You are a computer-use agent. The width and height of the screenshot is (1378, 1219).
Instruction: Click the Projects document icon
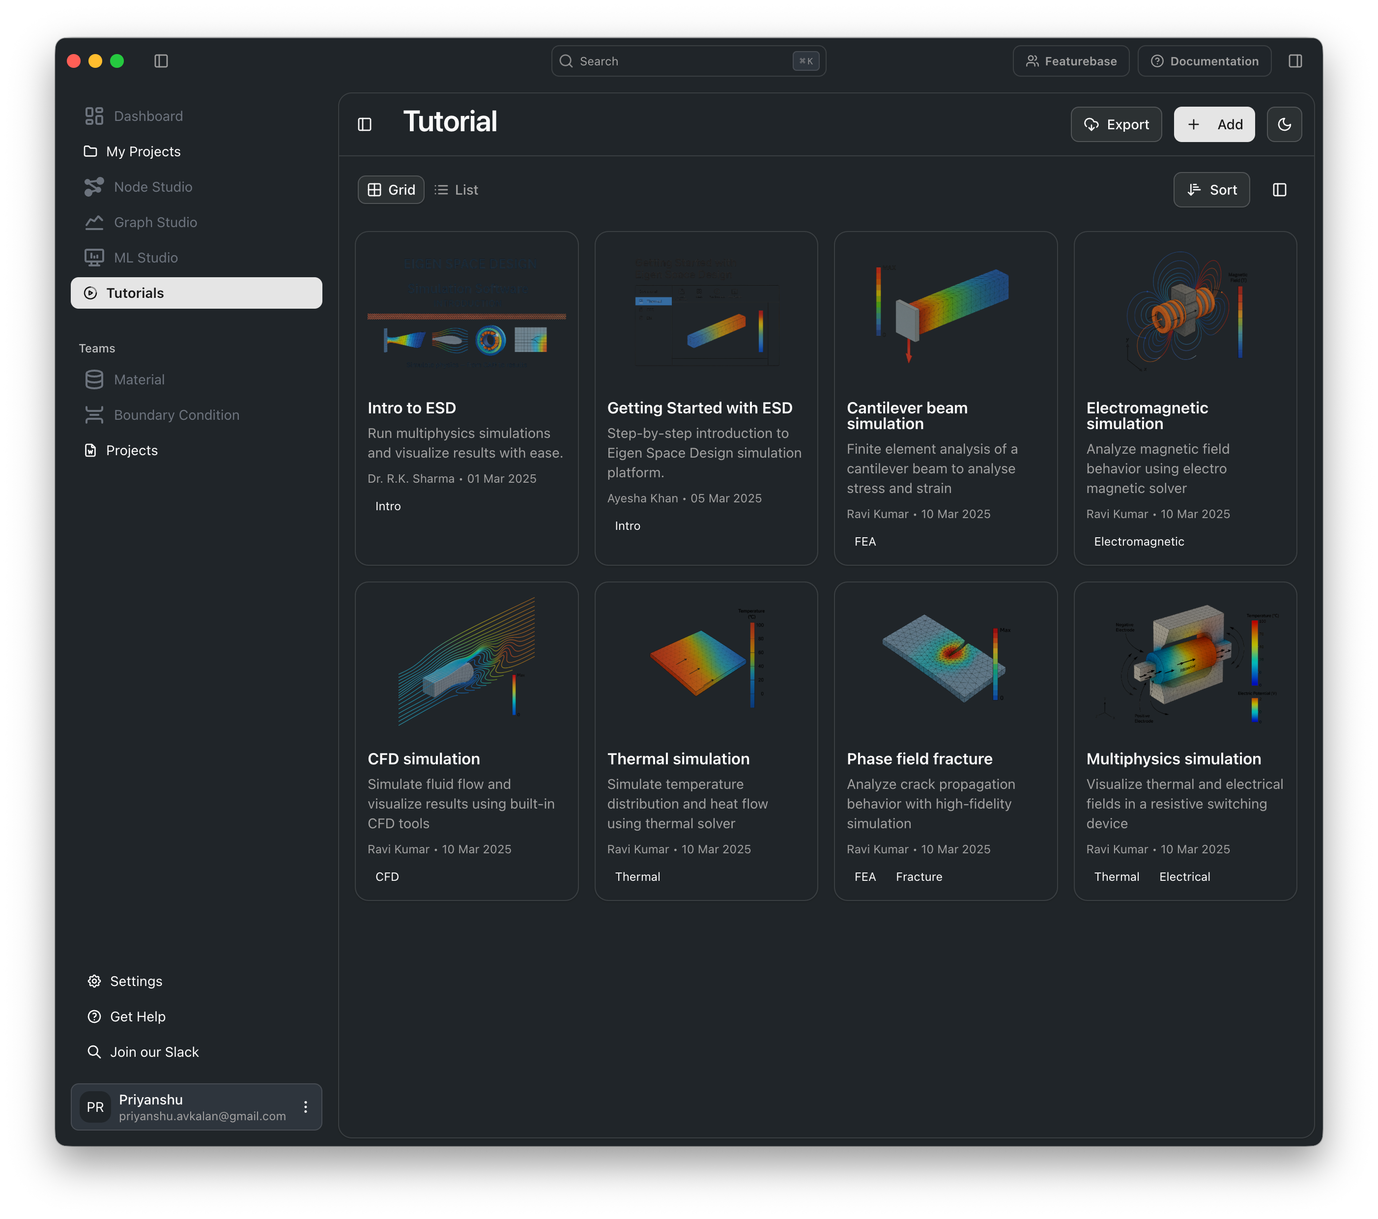coord(90,450)
